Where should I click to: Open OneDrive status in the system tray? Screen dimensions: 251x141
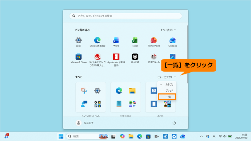click(208, 136)
